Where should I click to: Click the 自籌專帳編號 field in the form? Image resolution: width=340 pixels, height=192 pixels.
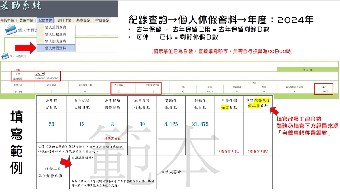tap(113, 172)
